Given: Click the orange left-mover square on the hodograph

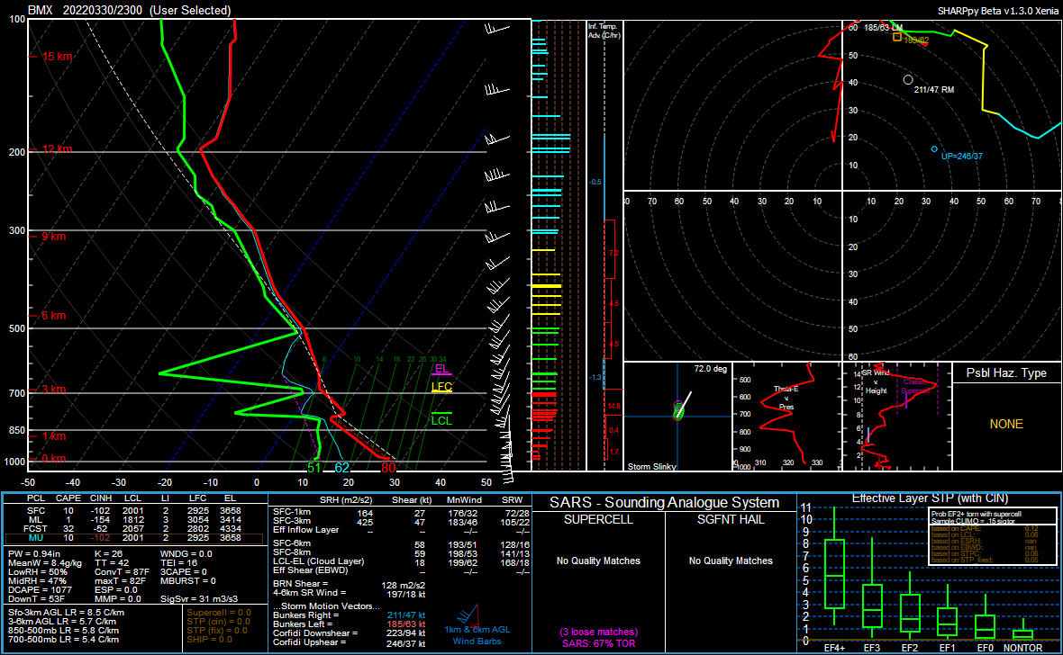Looking at the screenshot, I should (x=897, y=37).
